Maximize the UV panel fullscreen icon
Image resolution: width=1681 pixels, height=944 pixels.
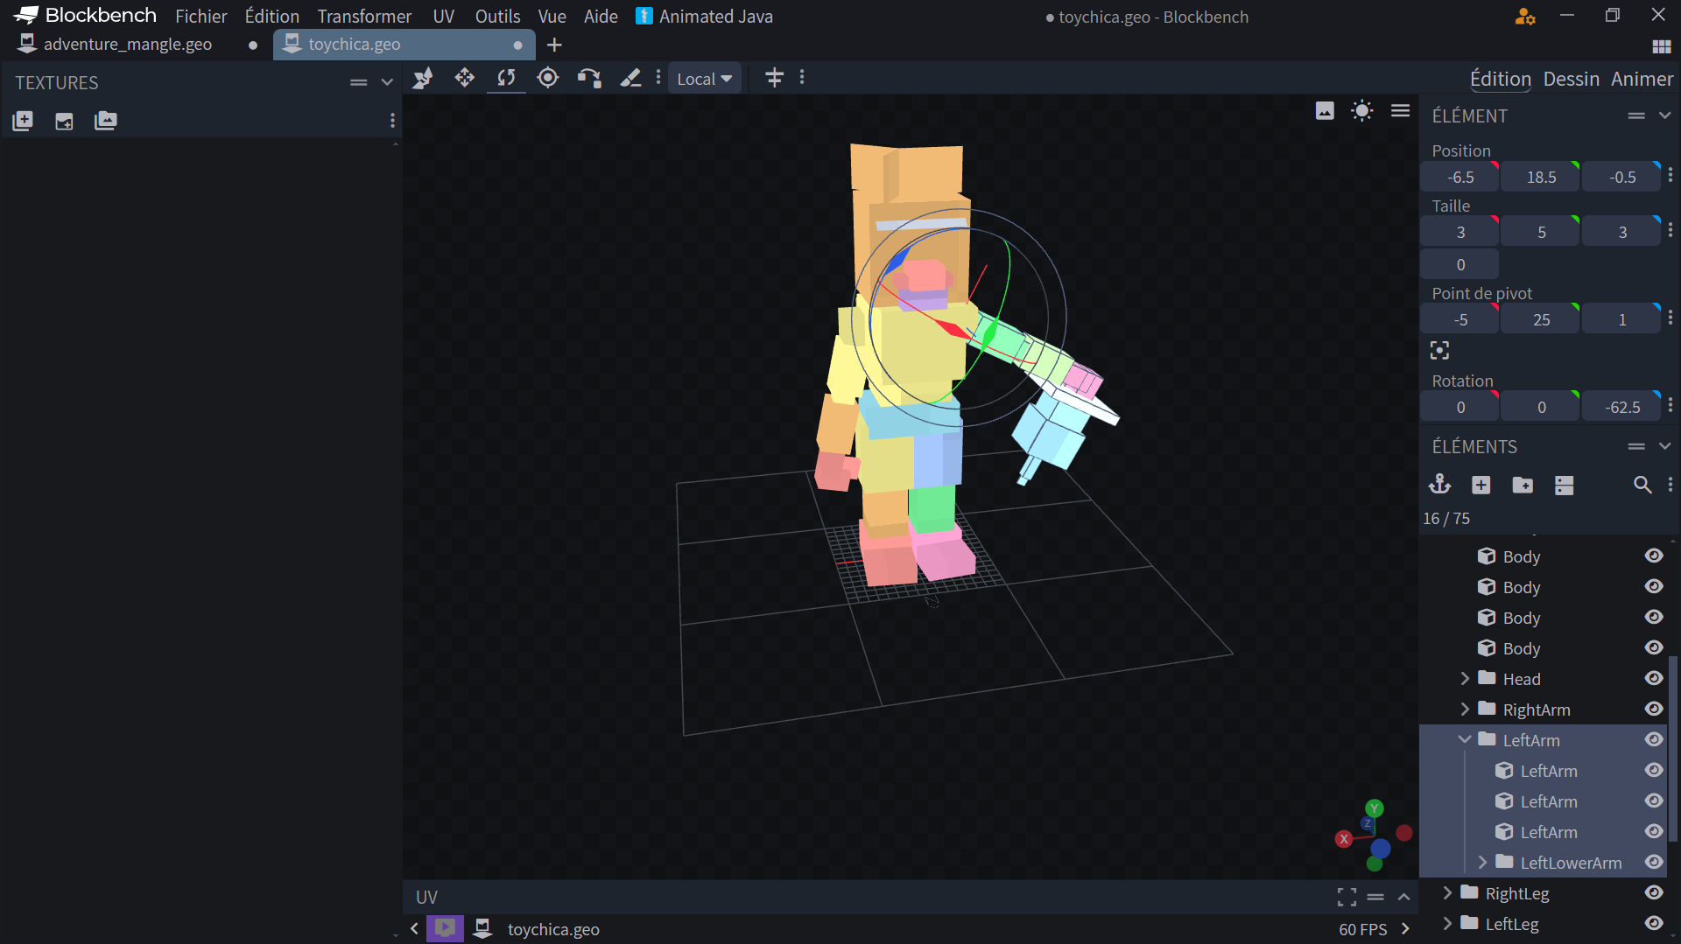[x=1347, y=897]
